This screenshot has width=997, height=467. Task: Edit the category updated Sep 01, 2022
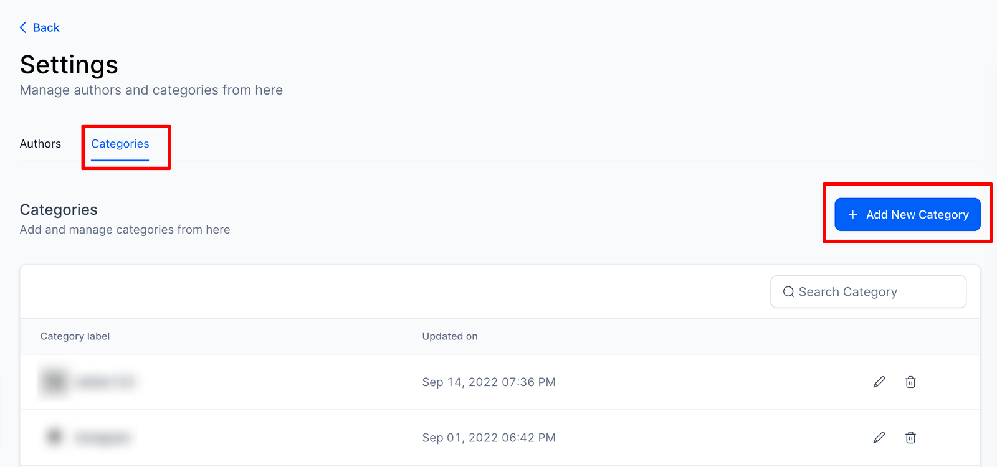coord(879,438)
